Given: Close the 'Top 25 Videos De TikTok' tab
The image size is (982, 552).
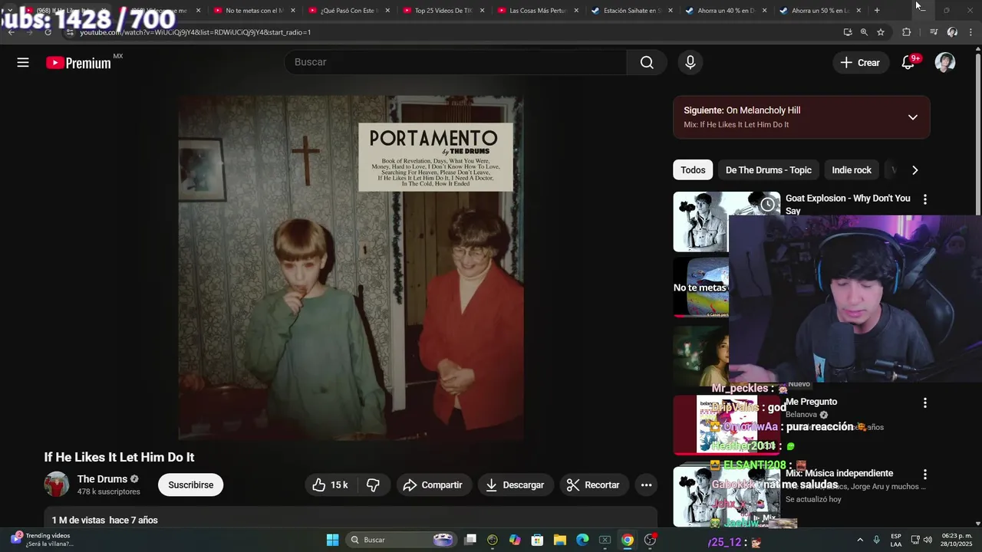Looking at the screenshot, I should 483,10.
